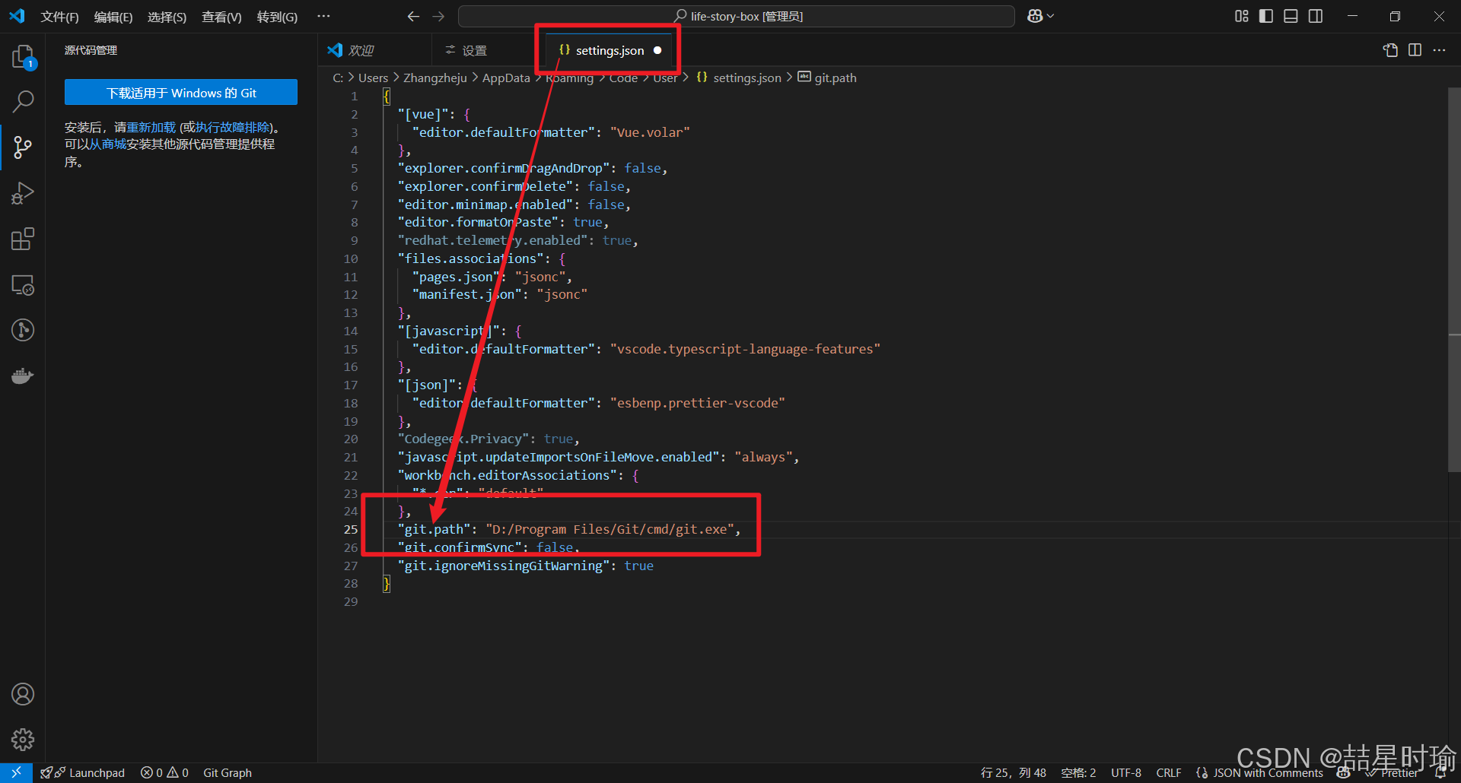Screen dimensions: 1461x783
Task: Open Git Graph from status bar
Action: pos(228,772)
